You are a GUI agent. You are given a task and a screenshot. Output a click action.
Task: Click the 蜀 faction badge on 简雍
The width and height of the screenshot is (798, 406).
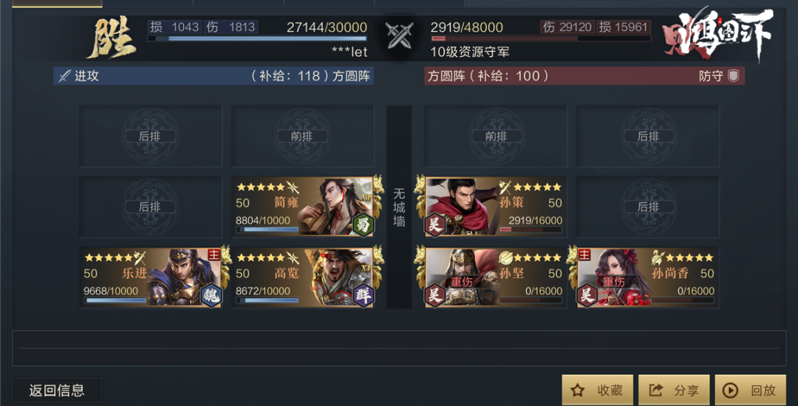[x=364, y=224]
